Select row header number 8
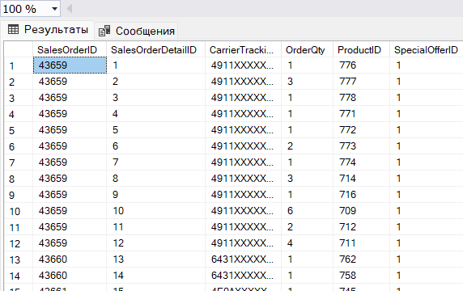Viewport: 463px width, 291px height. tap(19, 179)
